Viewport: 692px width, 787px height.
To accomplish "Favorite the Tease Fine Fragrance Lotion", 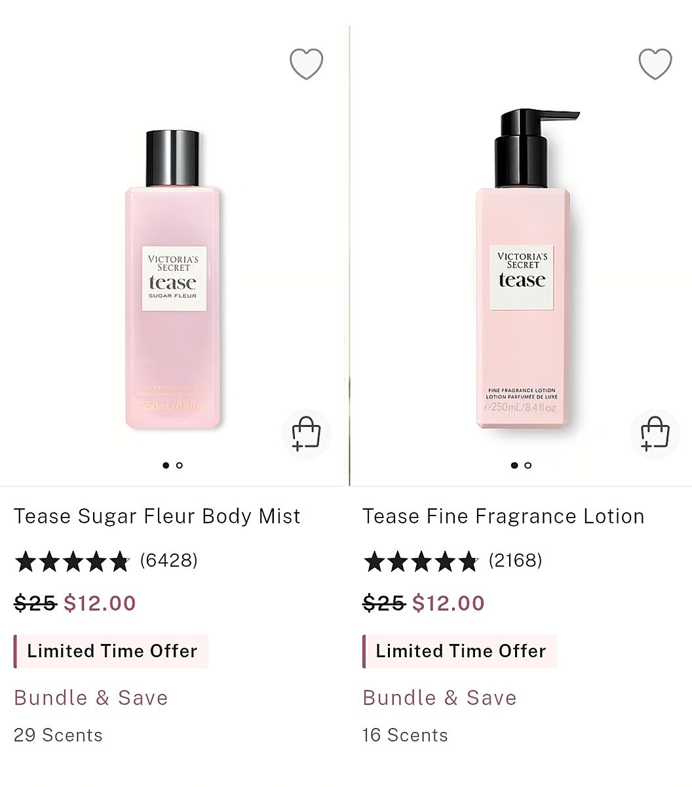I will pos(655,64).
